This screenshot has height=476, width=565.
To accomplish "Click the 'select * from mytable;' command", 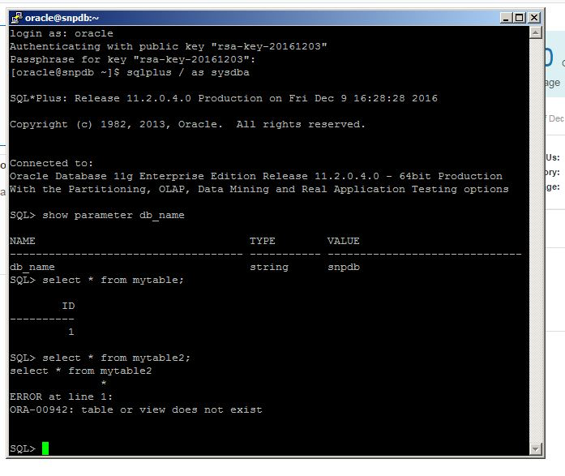I will pyautogui.click(x=97, y=280).
